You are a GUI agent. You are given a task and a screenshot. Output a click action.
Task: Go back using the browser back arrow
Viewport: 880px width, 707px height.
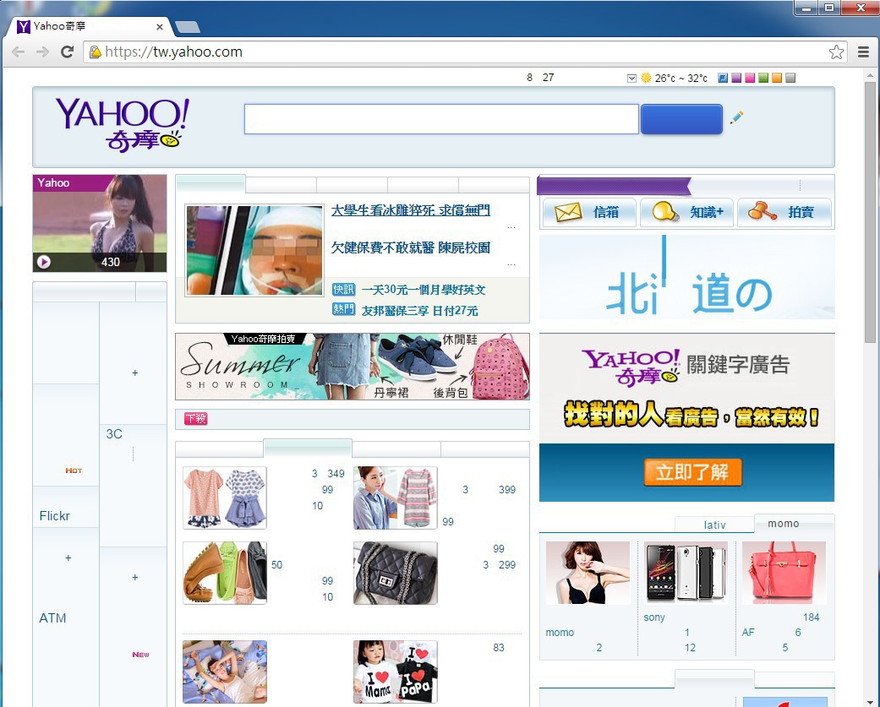coord(18,52)
